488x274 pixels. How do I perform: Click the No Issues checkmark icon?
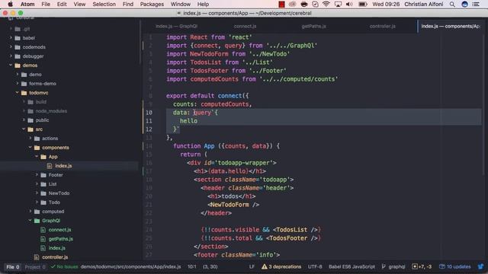pyautogui.click(x=53, y=266)
